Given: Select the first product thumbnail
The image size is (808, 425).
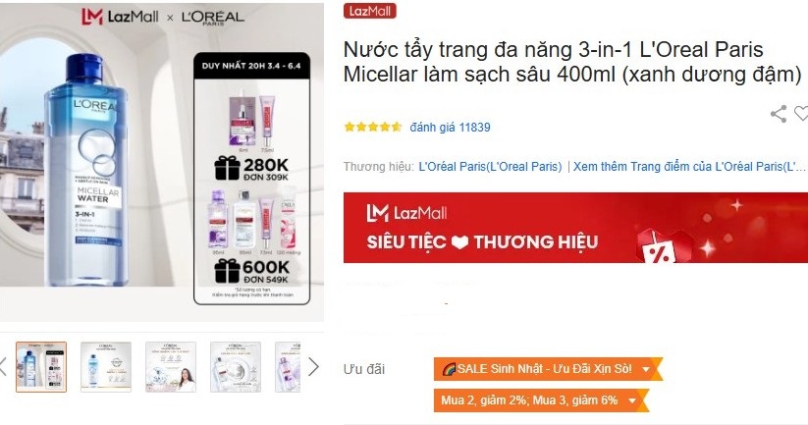Looking at the screenshot, I should pyautogui.click(x=41, y=367).
